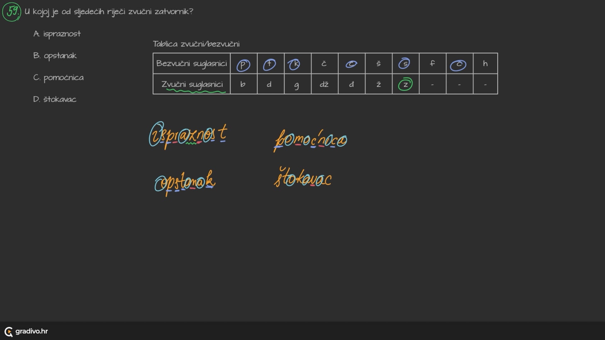Click the table title Tablica zvučni/bezvučni

point(196,44)
